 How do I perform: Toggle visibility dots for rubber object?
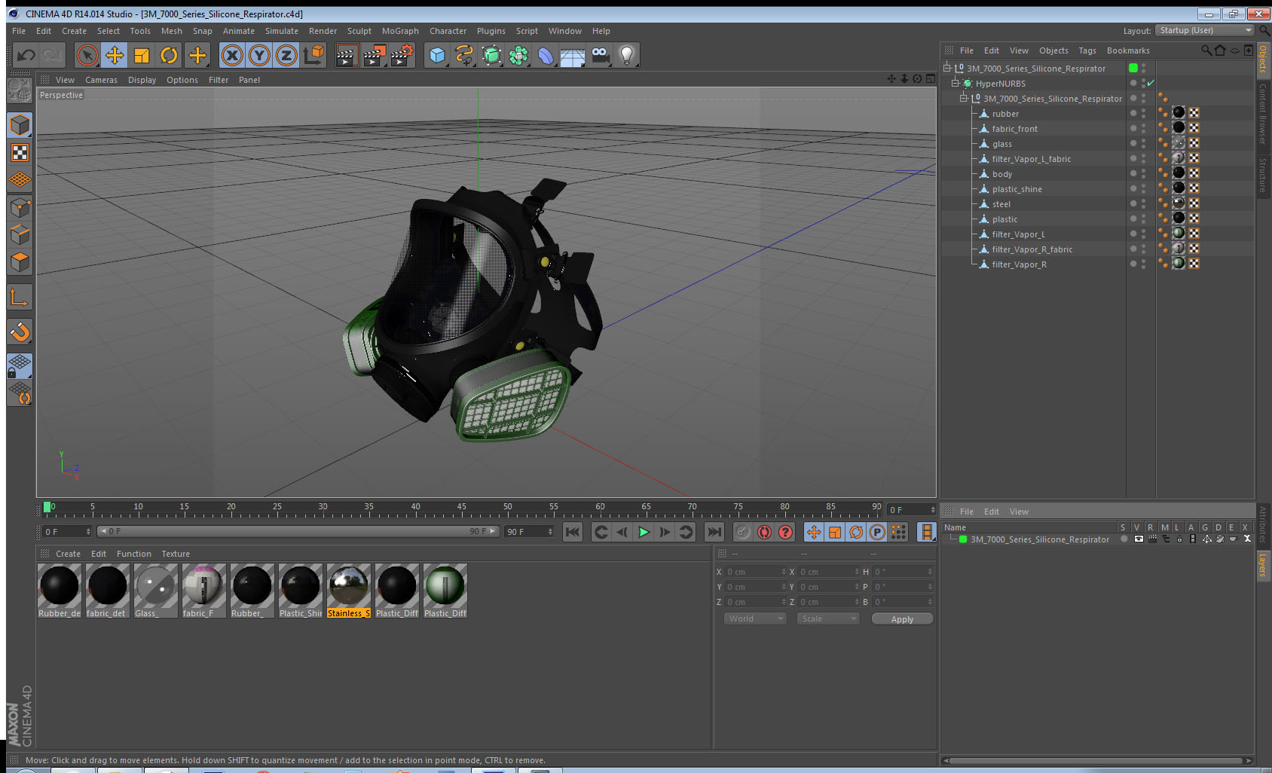point(1143,114)
